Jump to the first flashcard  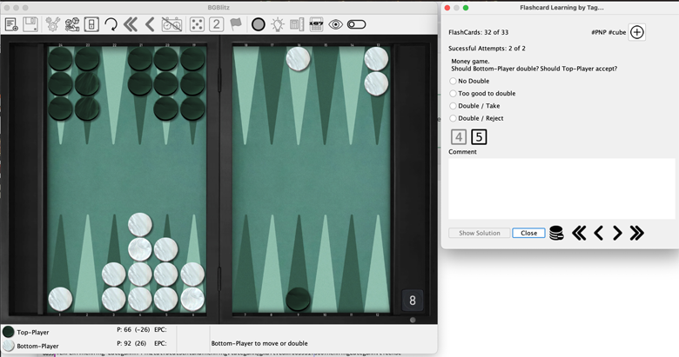coord(579,233)
